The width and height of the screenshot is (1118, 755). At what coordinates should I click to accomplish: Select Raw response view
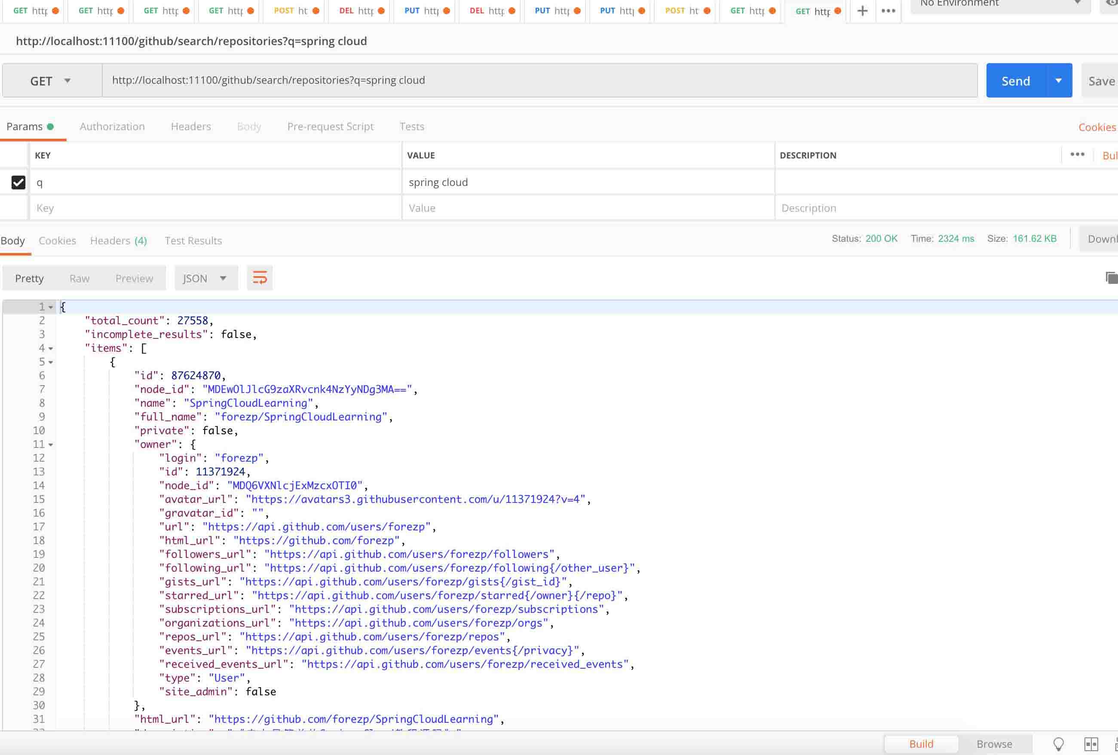(80, 278)
